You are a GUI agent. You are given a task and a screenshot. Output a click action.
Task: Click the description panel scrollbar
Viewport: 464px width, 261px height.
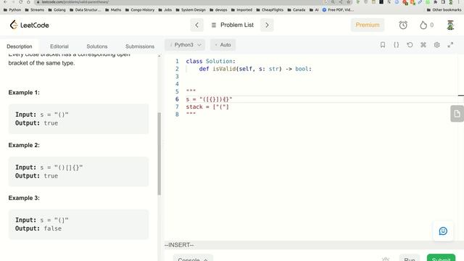[x=159, y=154]
